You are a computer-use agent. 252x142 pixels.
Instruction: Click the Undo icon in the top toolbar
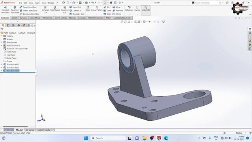(93, 3)
